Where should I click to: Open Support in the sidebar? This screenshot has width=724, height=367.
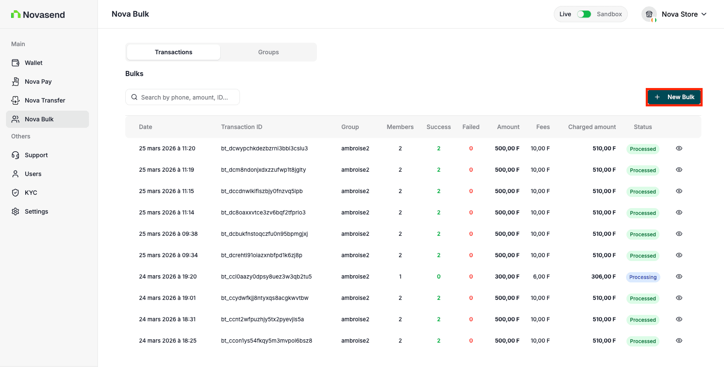click(x=47, y=155)
